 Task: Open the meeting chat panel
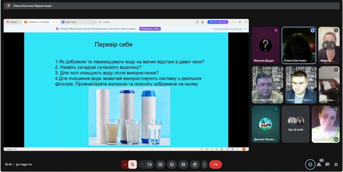(x=327, y=164)
